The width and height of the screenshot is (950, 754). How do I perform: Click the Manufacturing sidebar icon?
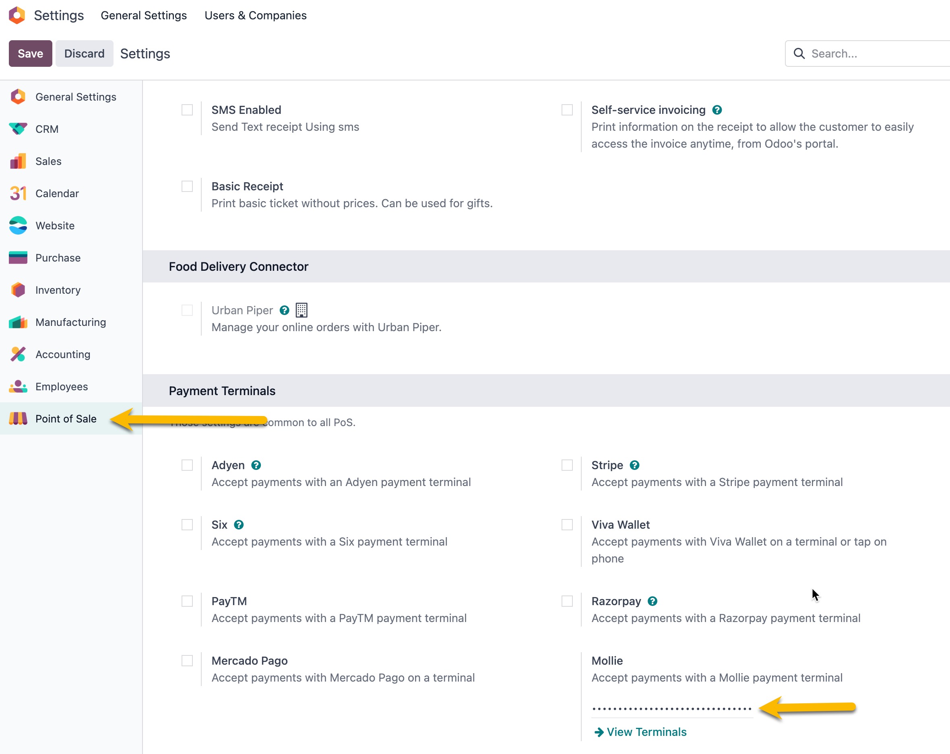coord(18,322)
